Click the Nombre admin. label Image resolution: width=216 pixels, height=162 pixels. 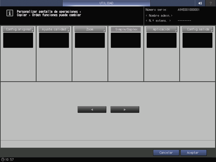click(159, 15)
